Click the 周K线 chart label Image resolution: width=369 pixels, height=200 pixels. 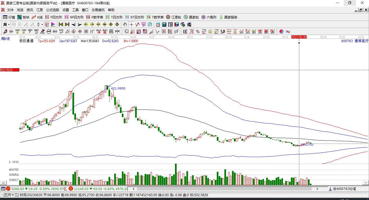point(5,39)
